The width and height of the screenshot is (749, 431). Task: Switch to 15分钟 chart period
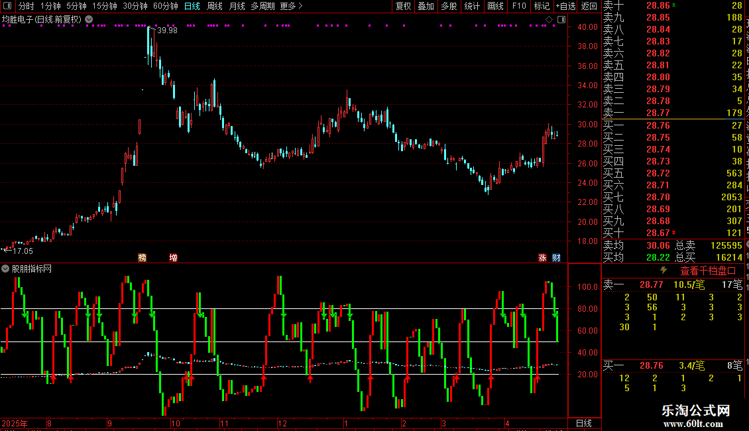coord(105,6)
